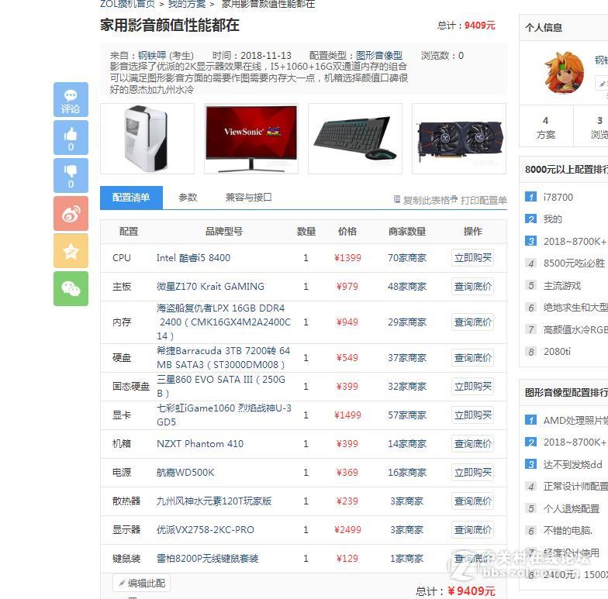The width and height of the screenshot is (608, 599).
Task: Click 查询底价 for 九州风神 cooler
Action: [x=473, y=501]
